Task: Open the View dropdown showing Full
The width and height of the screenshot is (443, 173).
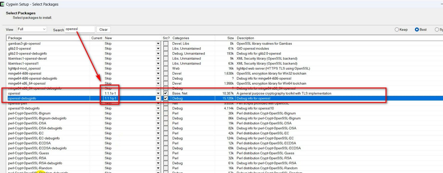Action: tap(32, 29)
